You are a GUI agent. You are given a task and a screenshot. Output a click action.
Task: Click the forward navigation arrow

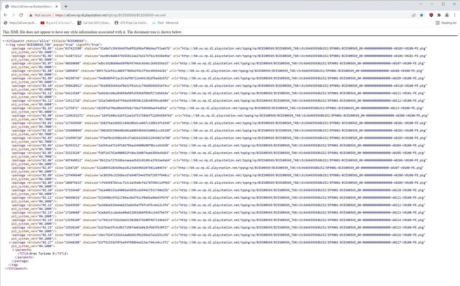(x=13, y=15)
